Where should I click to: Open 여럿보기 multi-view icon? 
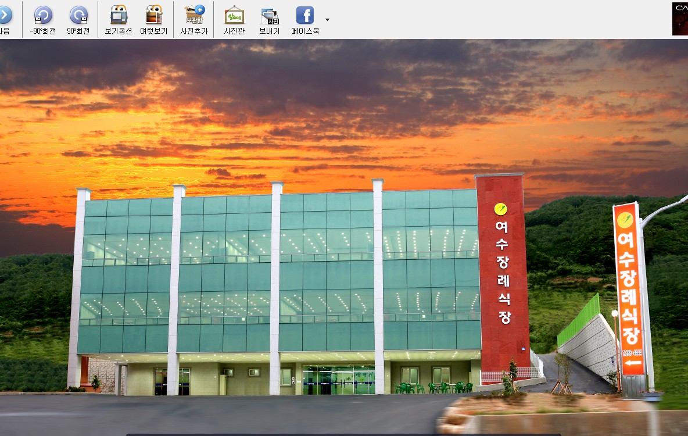click(154, 15)
